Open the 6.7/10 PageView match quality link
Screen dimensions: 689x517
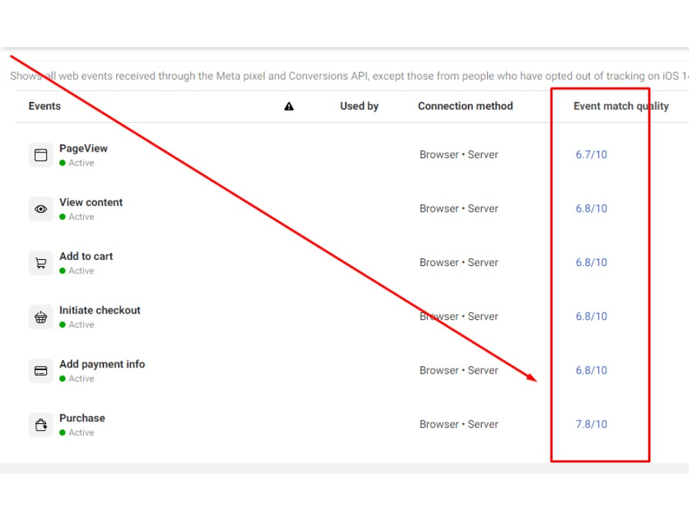click(591, 154)
